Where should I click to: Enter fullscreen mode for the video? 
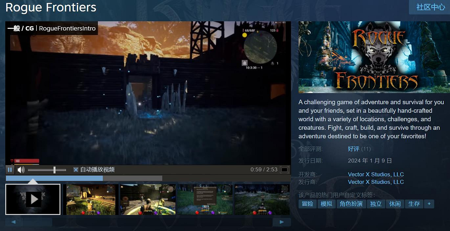tap(284, 170)
